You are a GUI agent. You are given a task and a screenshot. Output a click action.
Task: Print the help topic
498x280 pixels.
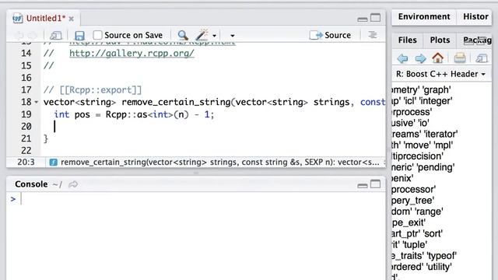tap(460, 58)
